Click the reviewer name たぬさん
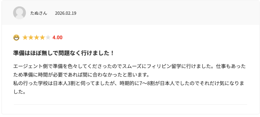Viewport: 260px width, 117px height. coord(39,13)
